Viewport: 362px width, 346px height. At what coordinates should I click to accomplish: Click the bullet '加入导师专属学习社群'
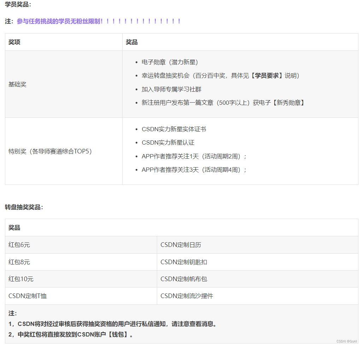click(x=172, y=89)
